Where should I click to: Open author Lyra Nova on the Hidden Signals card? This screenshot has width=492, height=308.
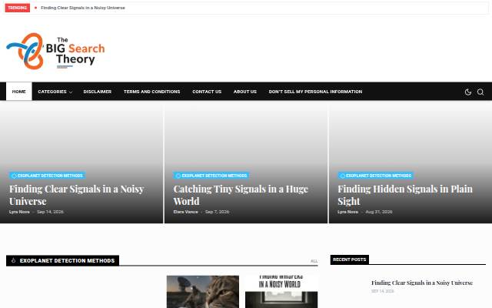(x=348, y=212)
